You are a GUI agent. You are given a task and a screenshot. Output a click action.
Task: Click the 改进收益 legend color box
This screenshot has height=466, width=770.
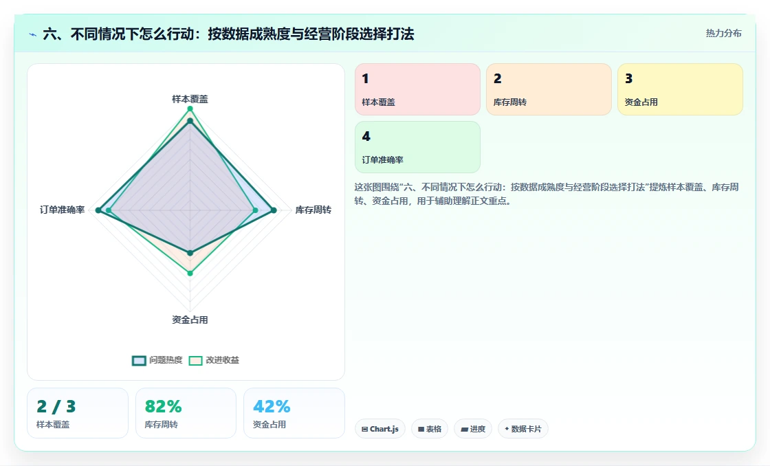point(195,360)
